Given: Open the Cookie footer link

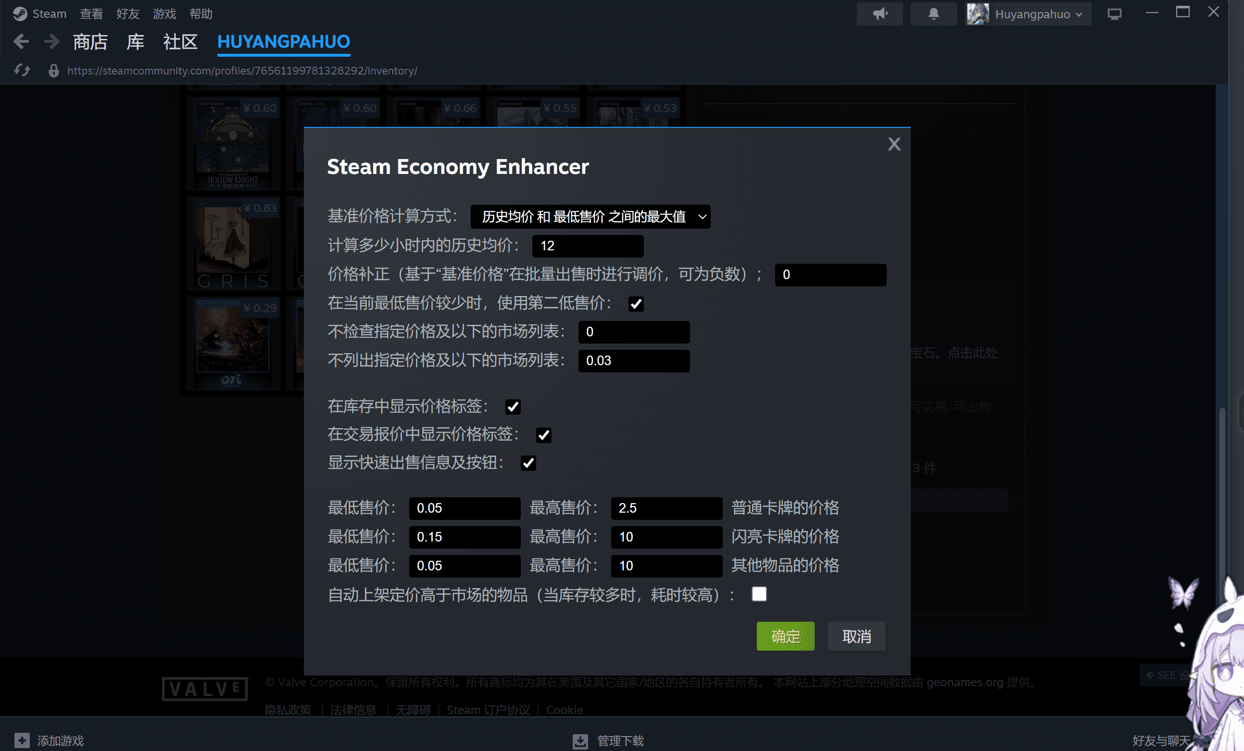Looking at the screenshot, I should [565, 710].
